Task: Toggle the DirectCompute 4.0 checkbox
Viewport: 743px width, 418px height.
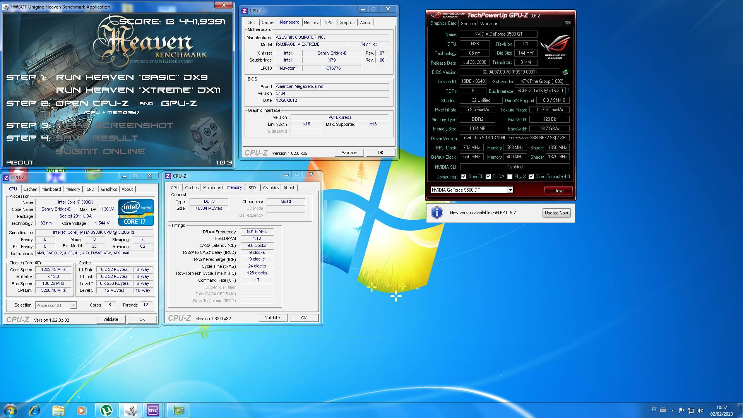Action: pos(531,176)
